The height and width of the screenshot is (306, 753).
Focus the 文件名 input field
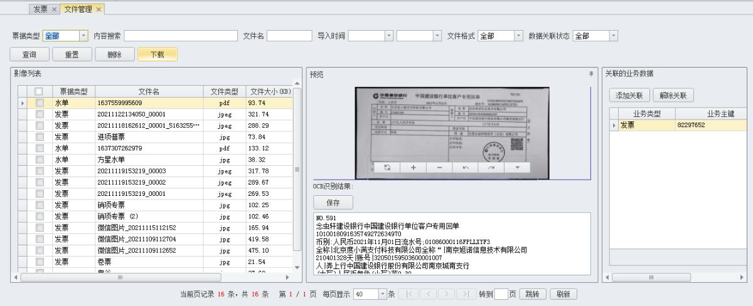coord(289,36)
